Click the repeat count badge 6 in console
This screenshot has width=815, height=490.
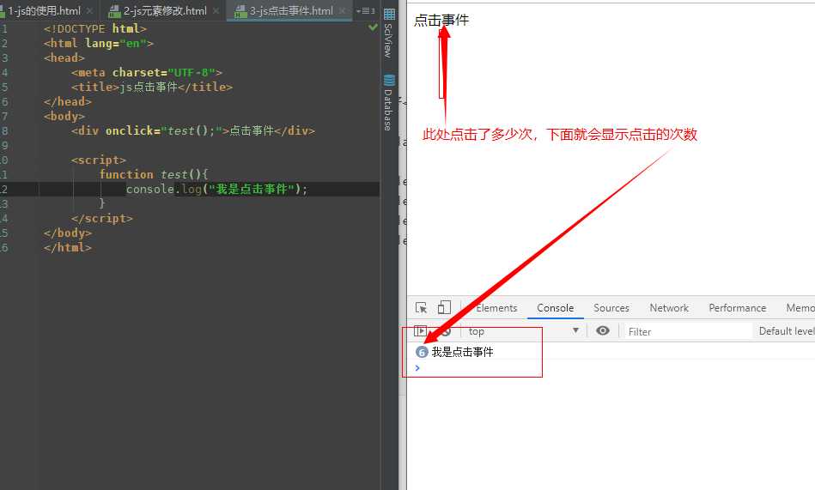(422, 353)
